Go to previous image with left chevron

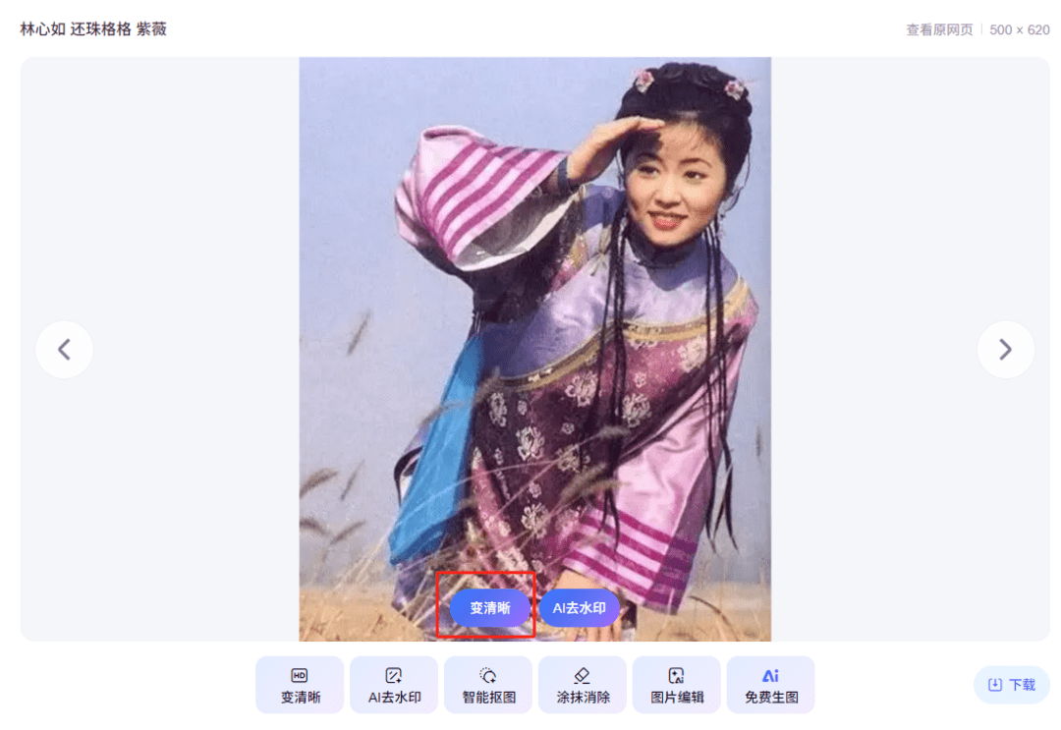(64, 350)
